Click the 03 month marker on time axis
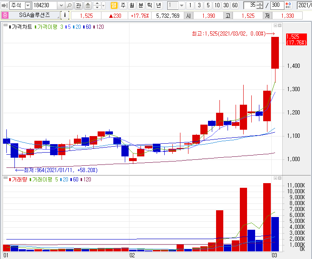Screen dimensions: 312x259 tap(274, 256)
